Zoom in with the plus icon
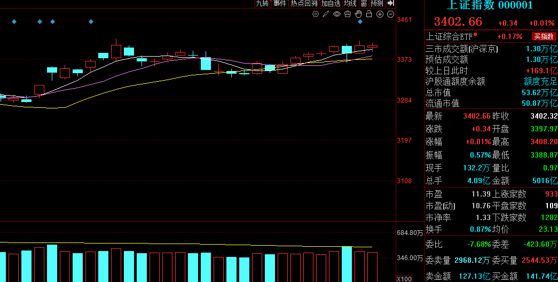Screen dimensions: 558x282 (x=380, y=14)
